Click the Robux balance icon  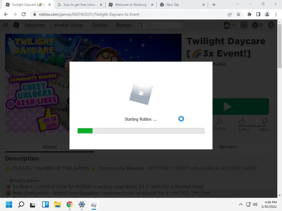click(x=255, y=25)
